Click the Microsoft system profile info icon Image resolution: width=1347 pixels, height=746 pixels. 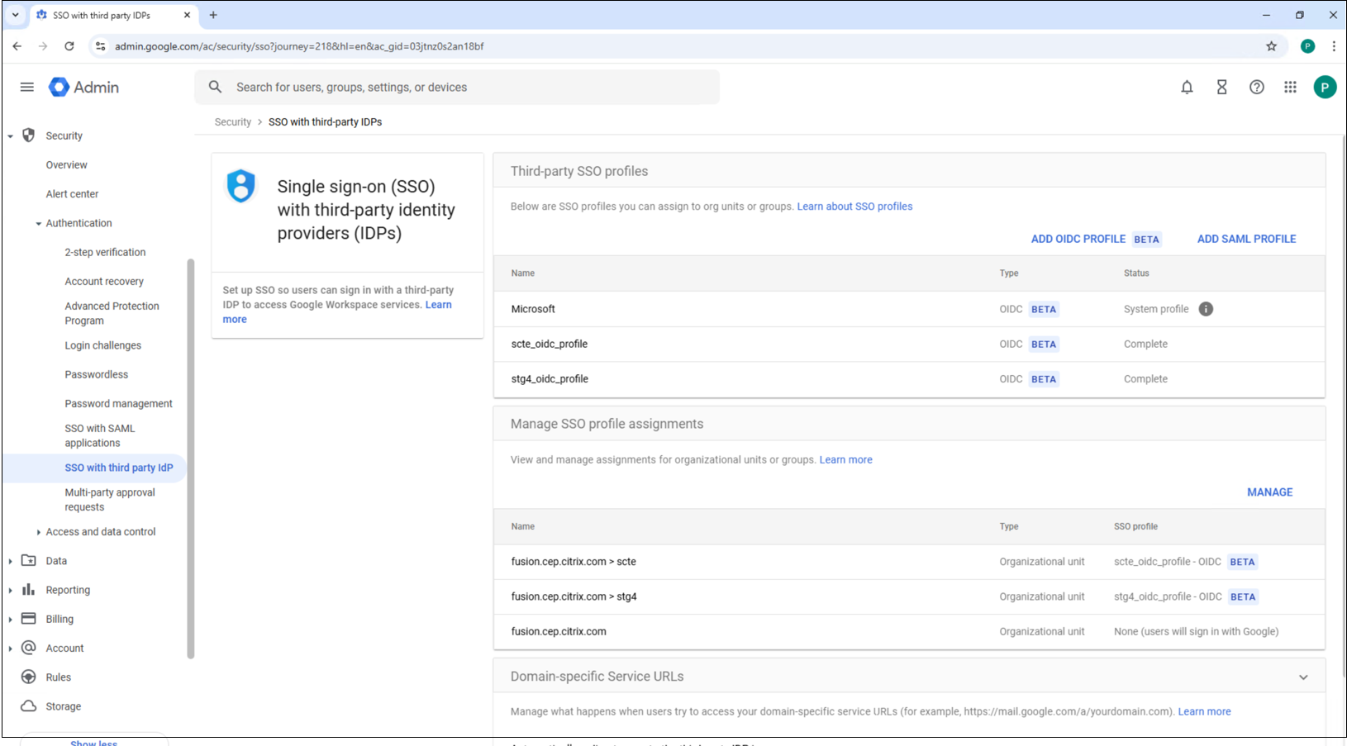[1206, 309]
